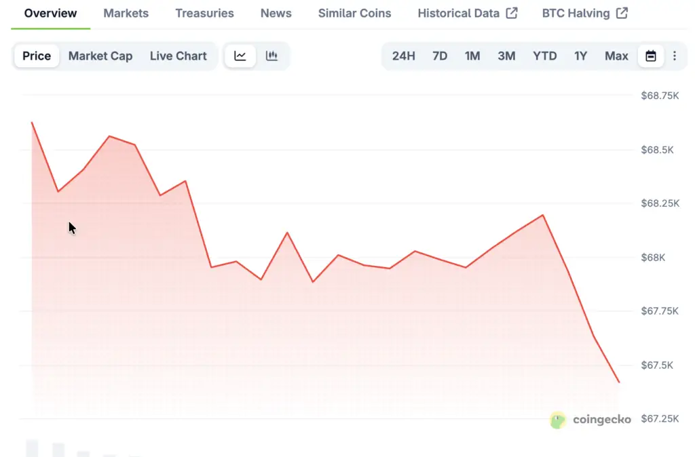This screenshot has width=695, height=457.
Task: Switch to candlestick chart icon
Action: (271, 56)
